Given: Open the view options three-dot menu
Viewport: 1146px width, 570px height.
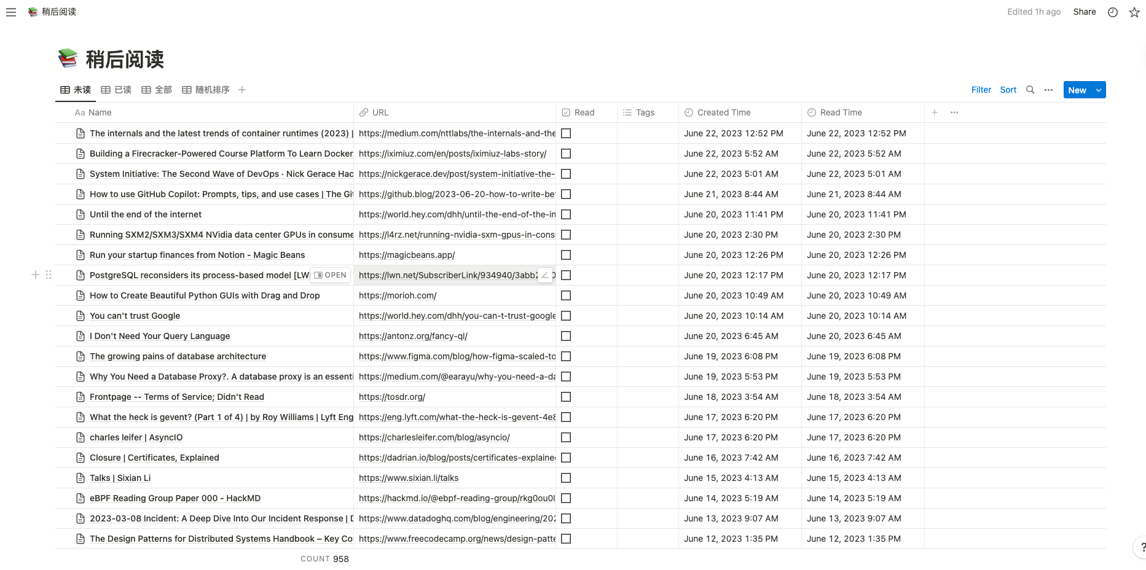Looking at the screenshot, I should 1049,90.
